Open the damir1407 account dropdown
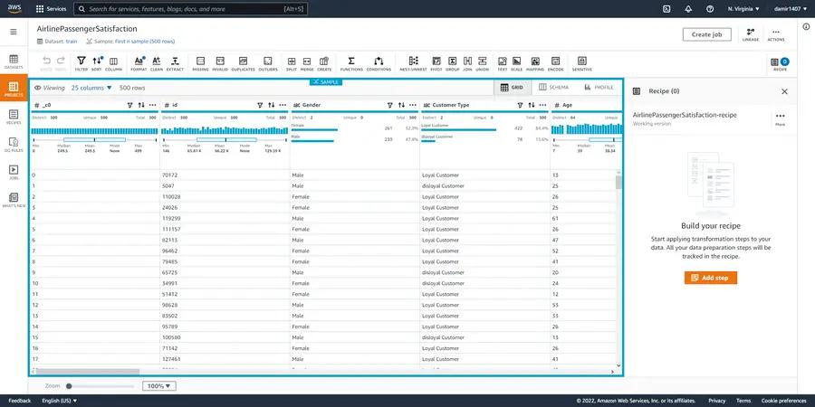815x407 pixels. click(x=791, y=9)
